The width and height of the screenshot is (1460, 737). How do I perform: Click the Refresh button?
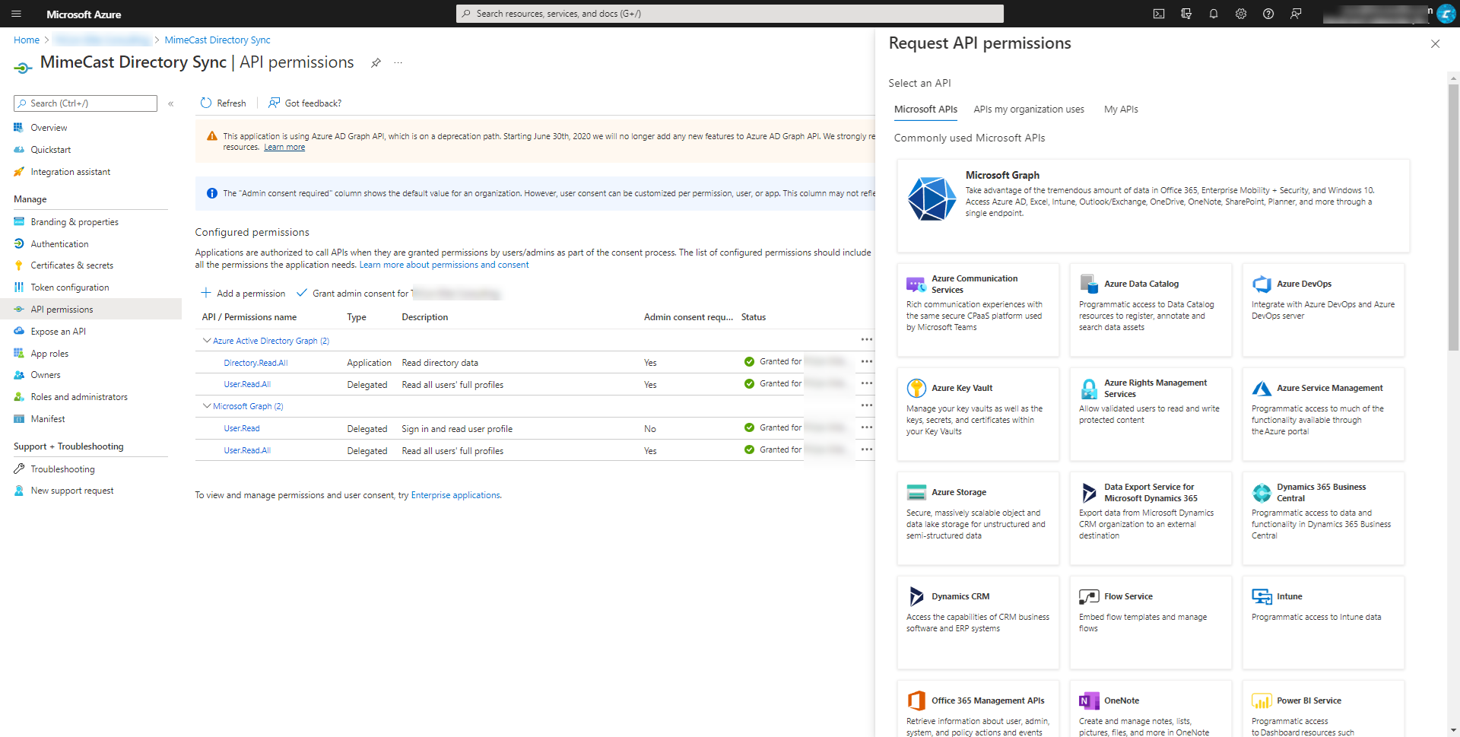(223, 103)
